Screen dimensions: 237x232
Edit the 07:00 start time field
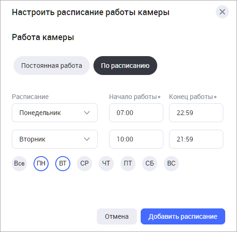136,113
